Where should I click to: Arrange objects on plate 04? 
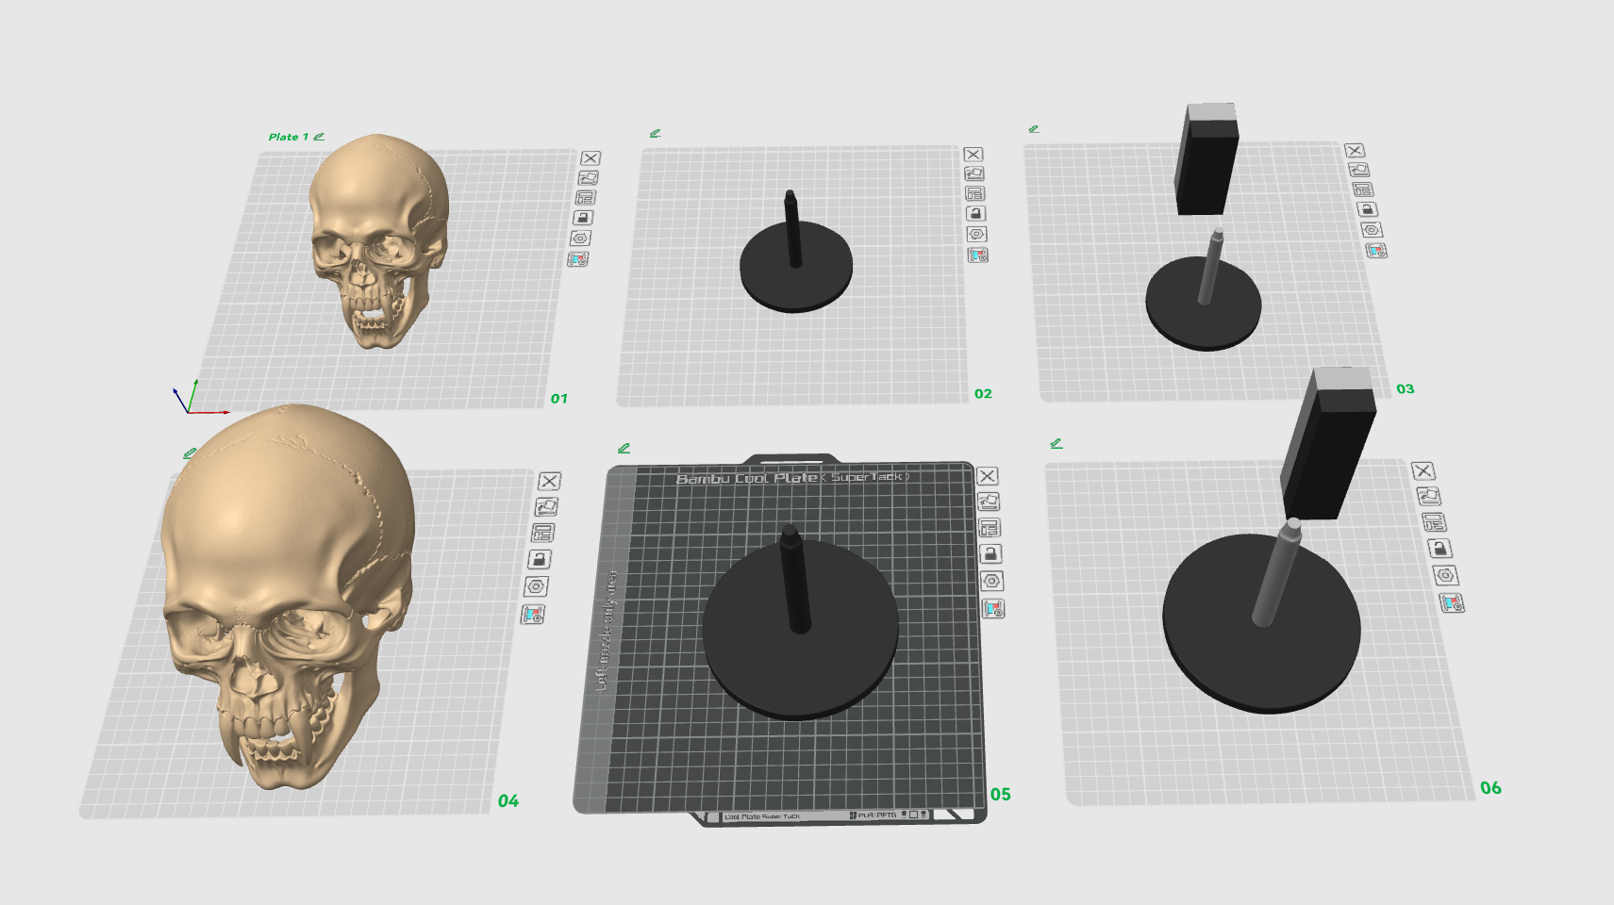pyautogui.click(x=542, y=533)
